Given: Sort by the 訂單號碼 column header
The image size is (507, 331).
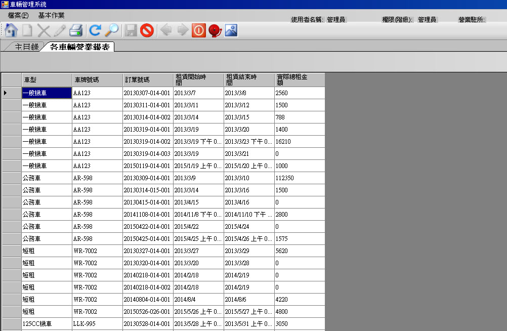Looking at the screenshot, I should [x=148, y=79].
